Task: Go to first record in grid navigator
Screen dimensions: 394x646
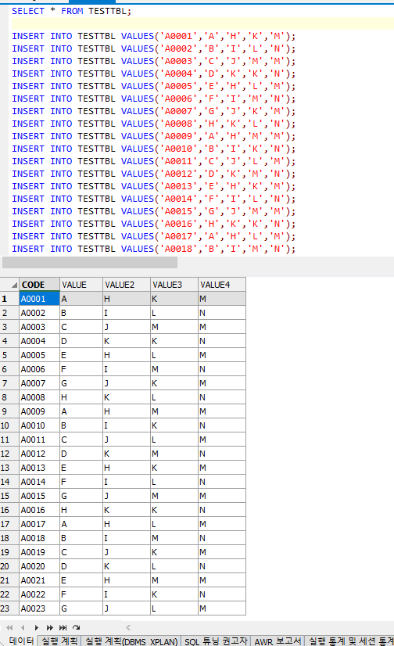Action: click(x=9, y=627)
